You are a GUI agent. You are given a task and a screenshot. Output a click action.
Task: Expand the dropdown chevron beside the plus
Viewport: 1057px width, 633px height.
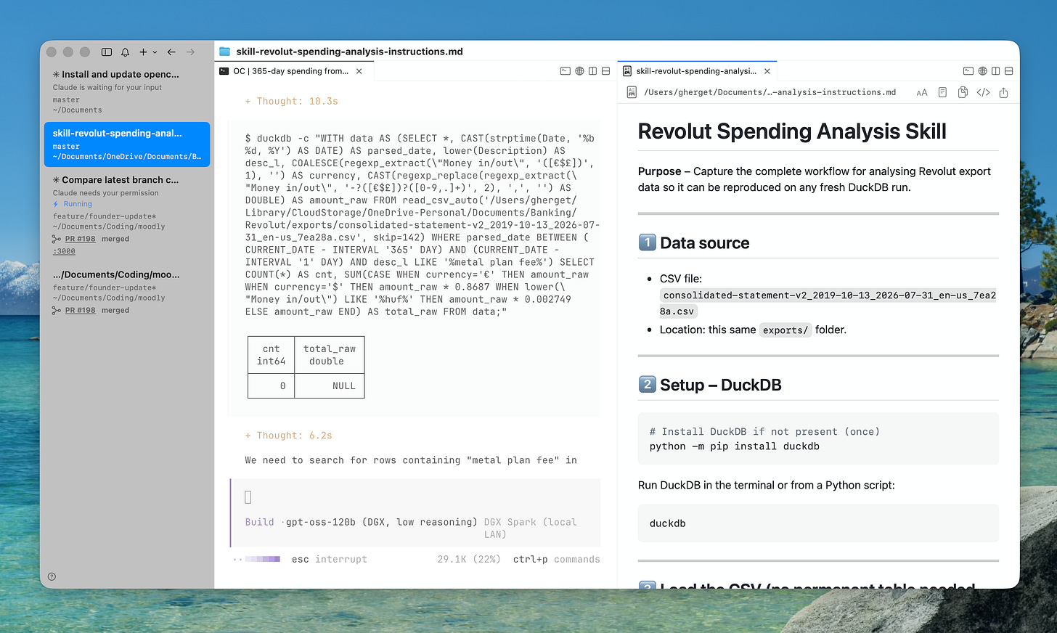click(155, 52)
